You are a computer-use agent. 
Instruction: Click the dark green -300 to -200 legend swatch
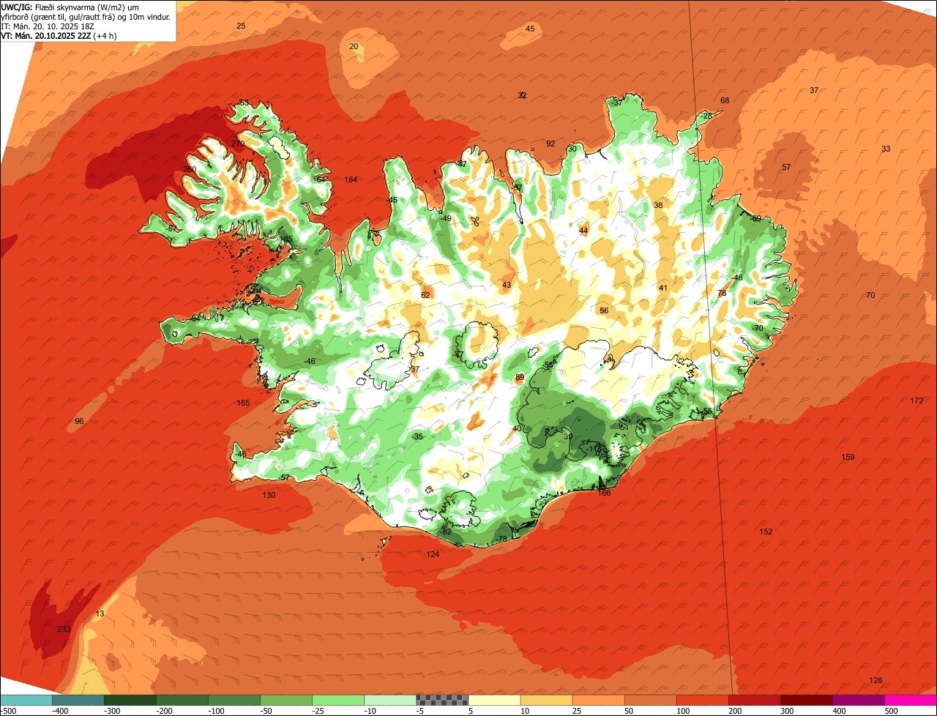tap(131, 700)
